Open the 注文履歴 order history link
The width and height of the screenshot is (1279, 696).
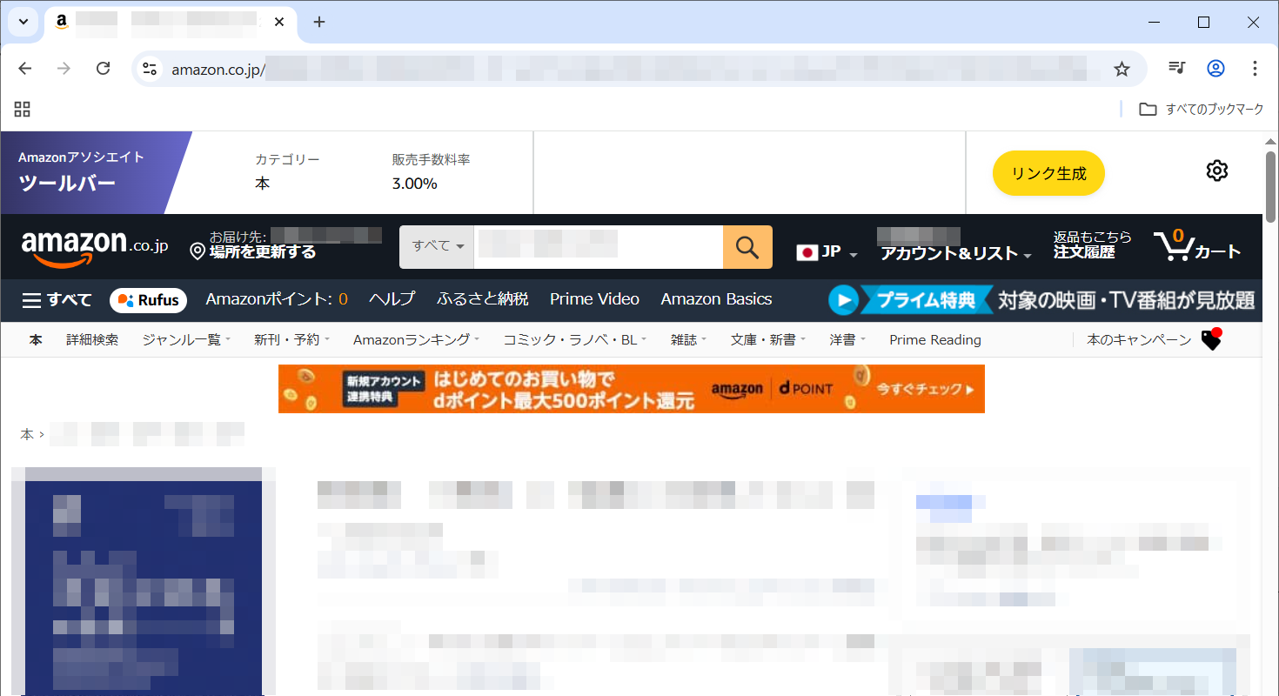[x=1083, y=252]
